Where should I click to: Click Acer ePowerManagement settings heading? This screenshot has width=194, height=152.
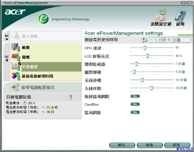pyautogui.click(x=124, y=33)
